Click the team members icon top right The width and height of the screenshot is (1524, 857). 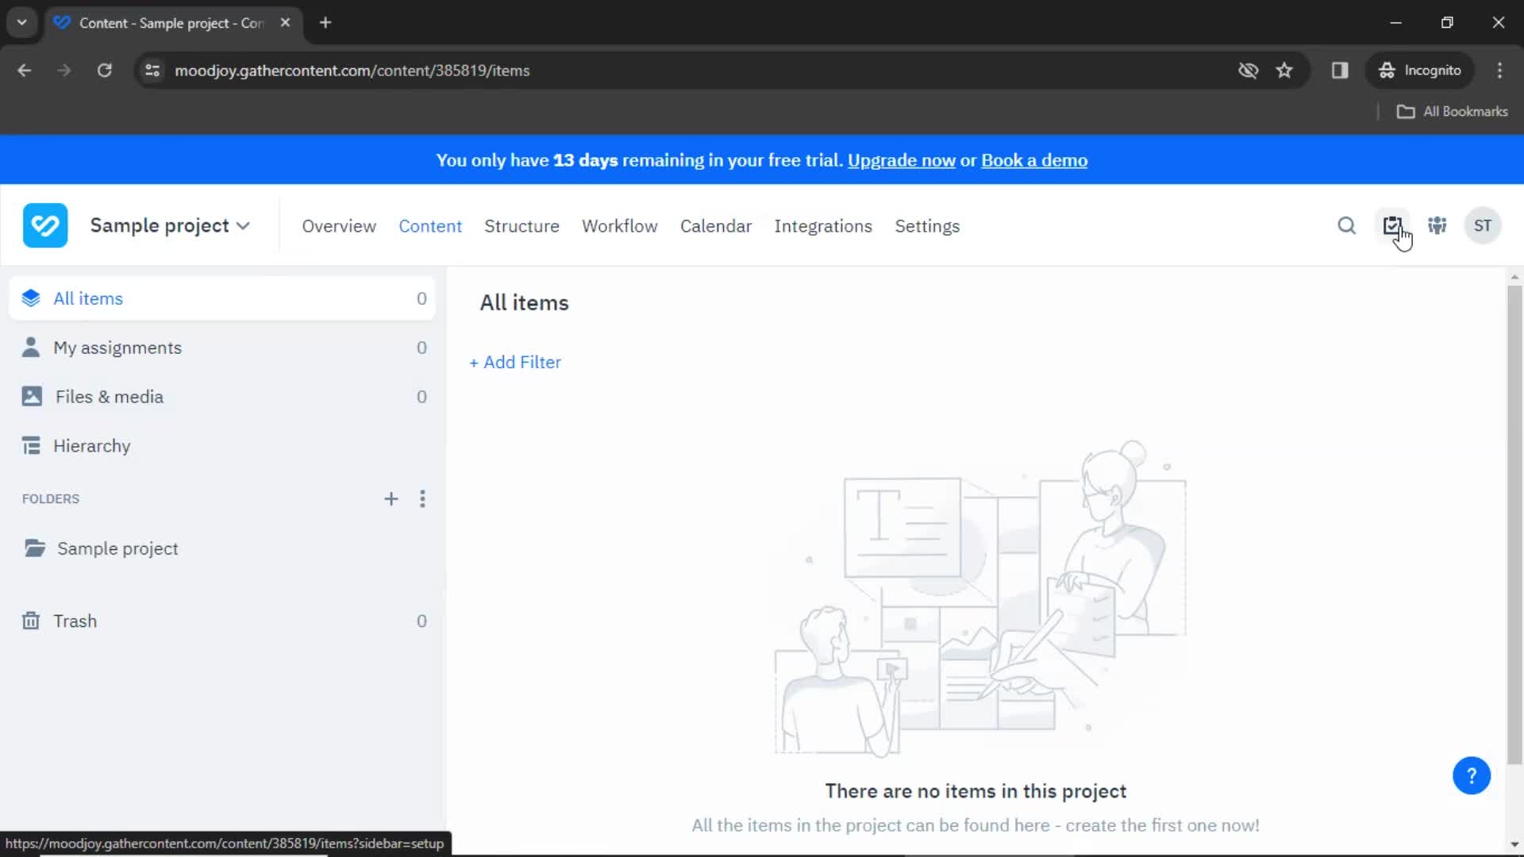point(1437,225)
